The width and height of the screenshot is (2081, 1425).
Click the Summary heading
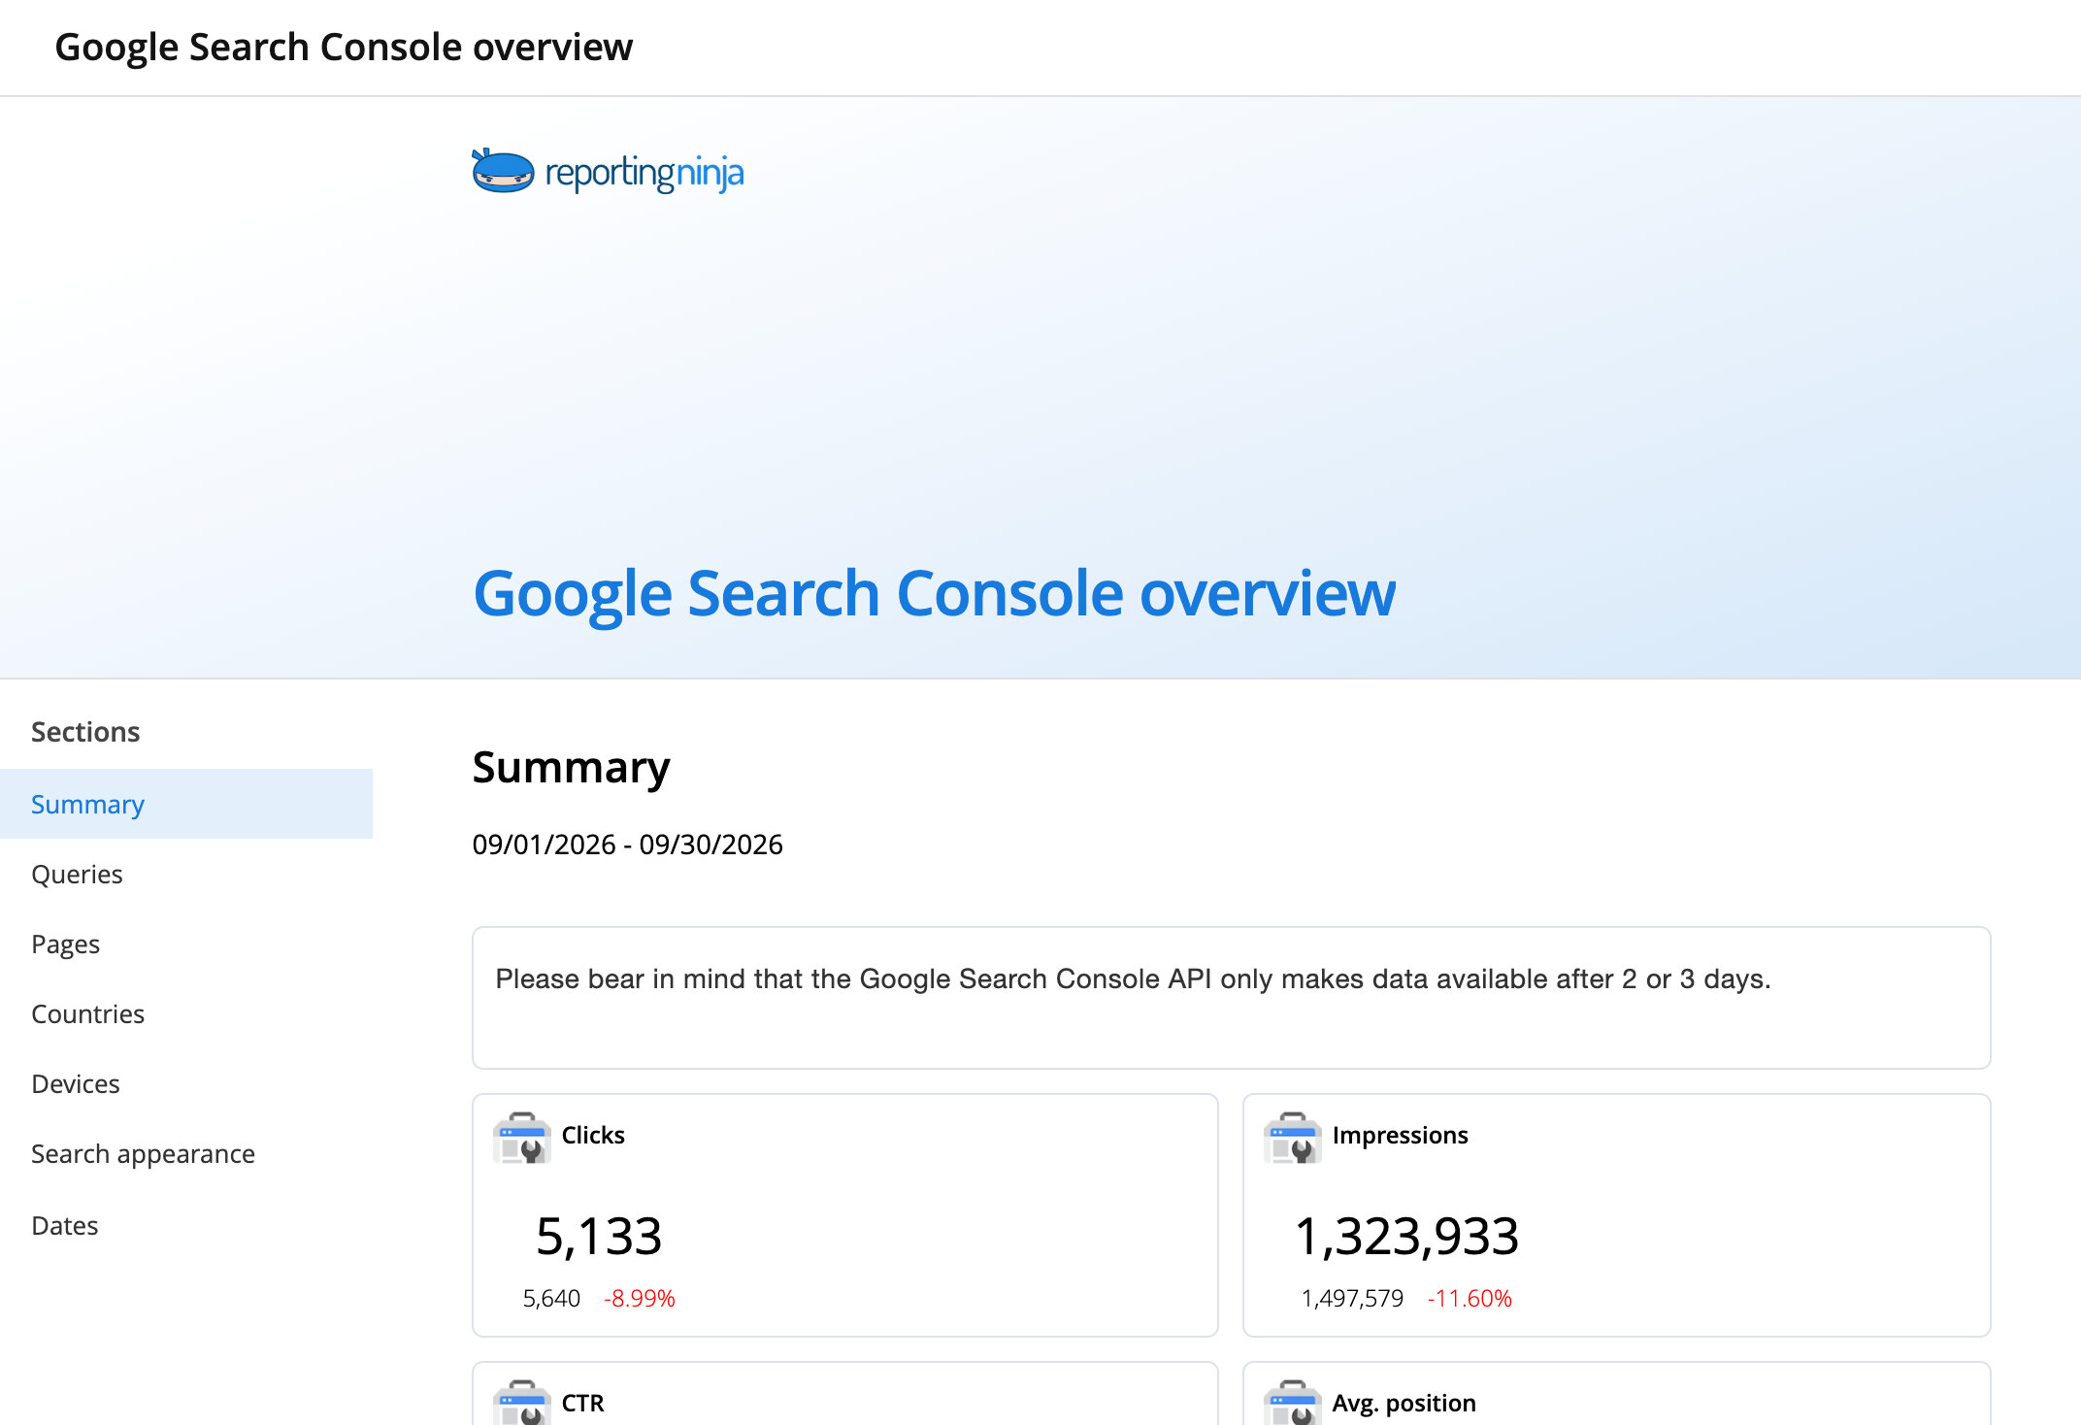click(571, 767)
